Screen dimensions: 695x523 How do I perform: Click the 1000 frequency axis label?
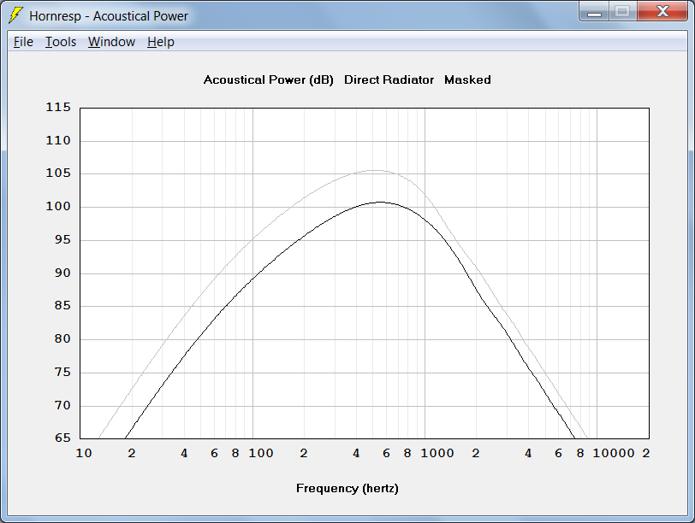tap(437, 453)
